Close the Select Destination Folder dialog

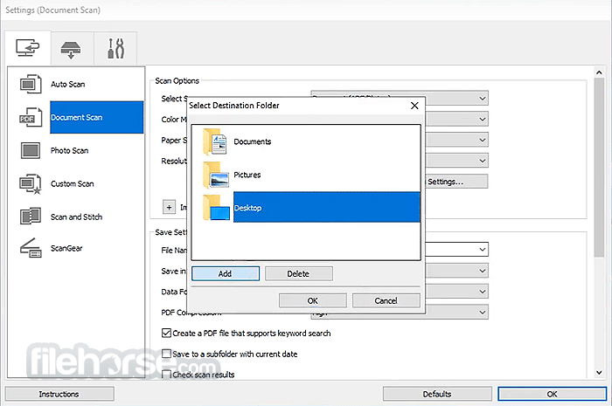tap(414, 106)
